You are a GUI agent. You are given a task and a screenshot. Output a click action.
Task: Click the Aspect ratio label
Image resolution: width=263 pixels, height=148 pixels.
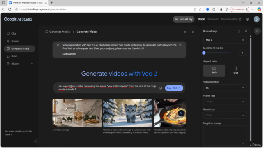coord(210,61)
